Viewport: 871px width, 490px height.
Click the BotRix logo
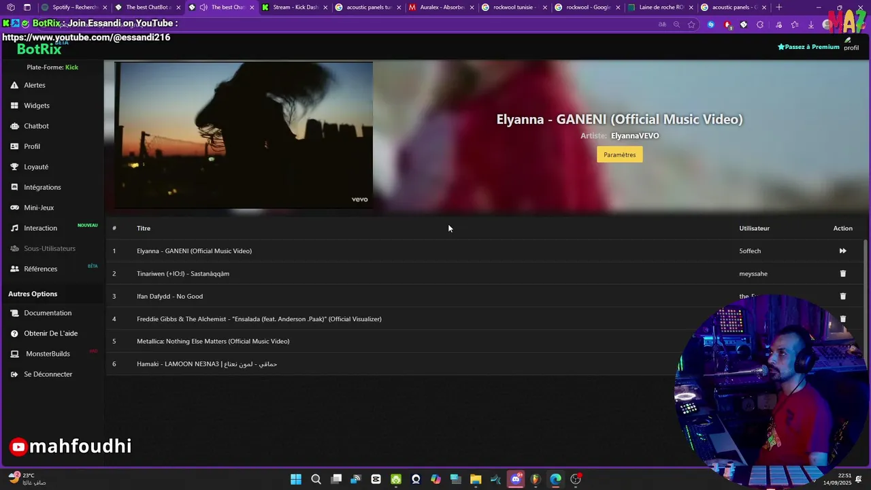tap(39, 49)
